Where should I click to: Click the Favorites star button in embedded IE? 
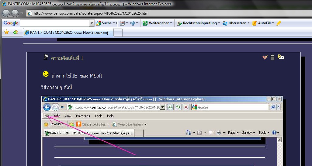click(54, 124)
